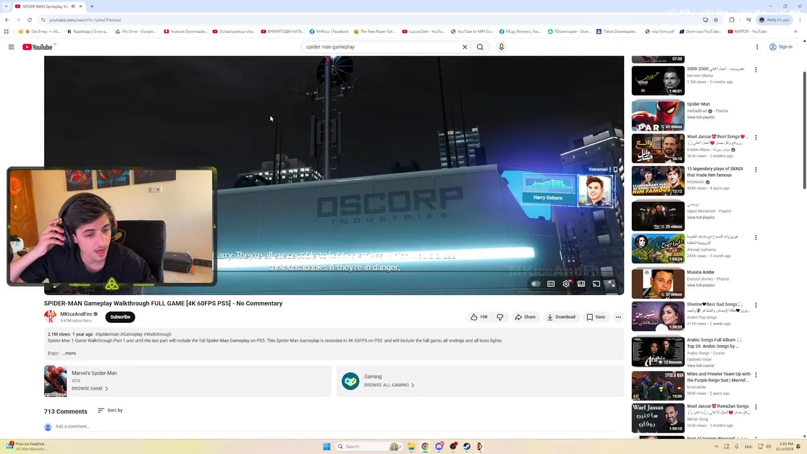
Task: Open the YouTube guide hamburger menu
Action: pyautogui.click(x=11, y=47)
